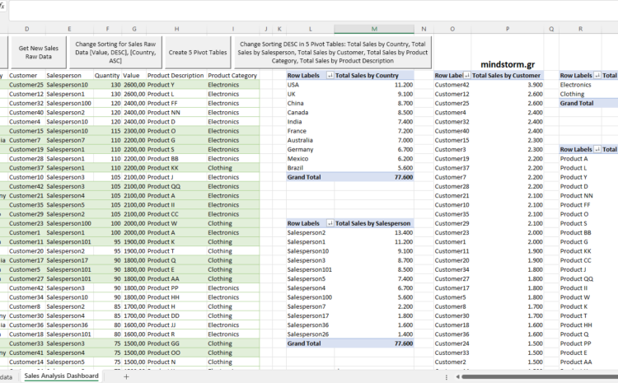618x383 pixels.
Task: Click the Get New Sales Raw Data button
Action: (39, 53)
